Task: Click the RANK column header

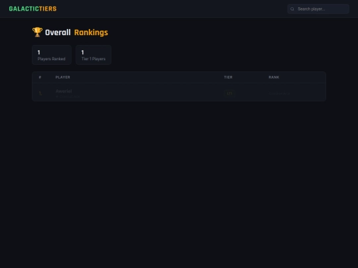Action: coord(274,77)
